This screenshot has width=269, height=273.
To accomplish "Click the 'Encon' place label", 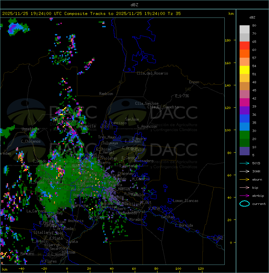I will tap(194, 82).
